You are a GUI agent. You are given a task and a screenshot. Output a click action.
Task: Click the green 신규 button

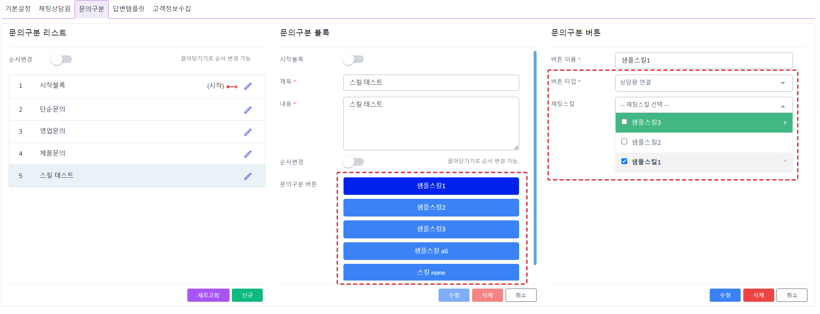coord(247,295)
